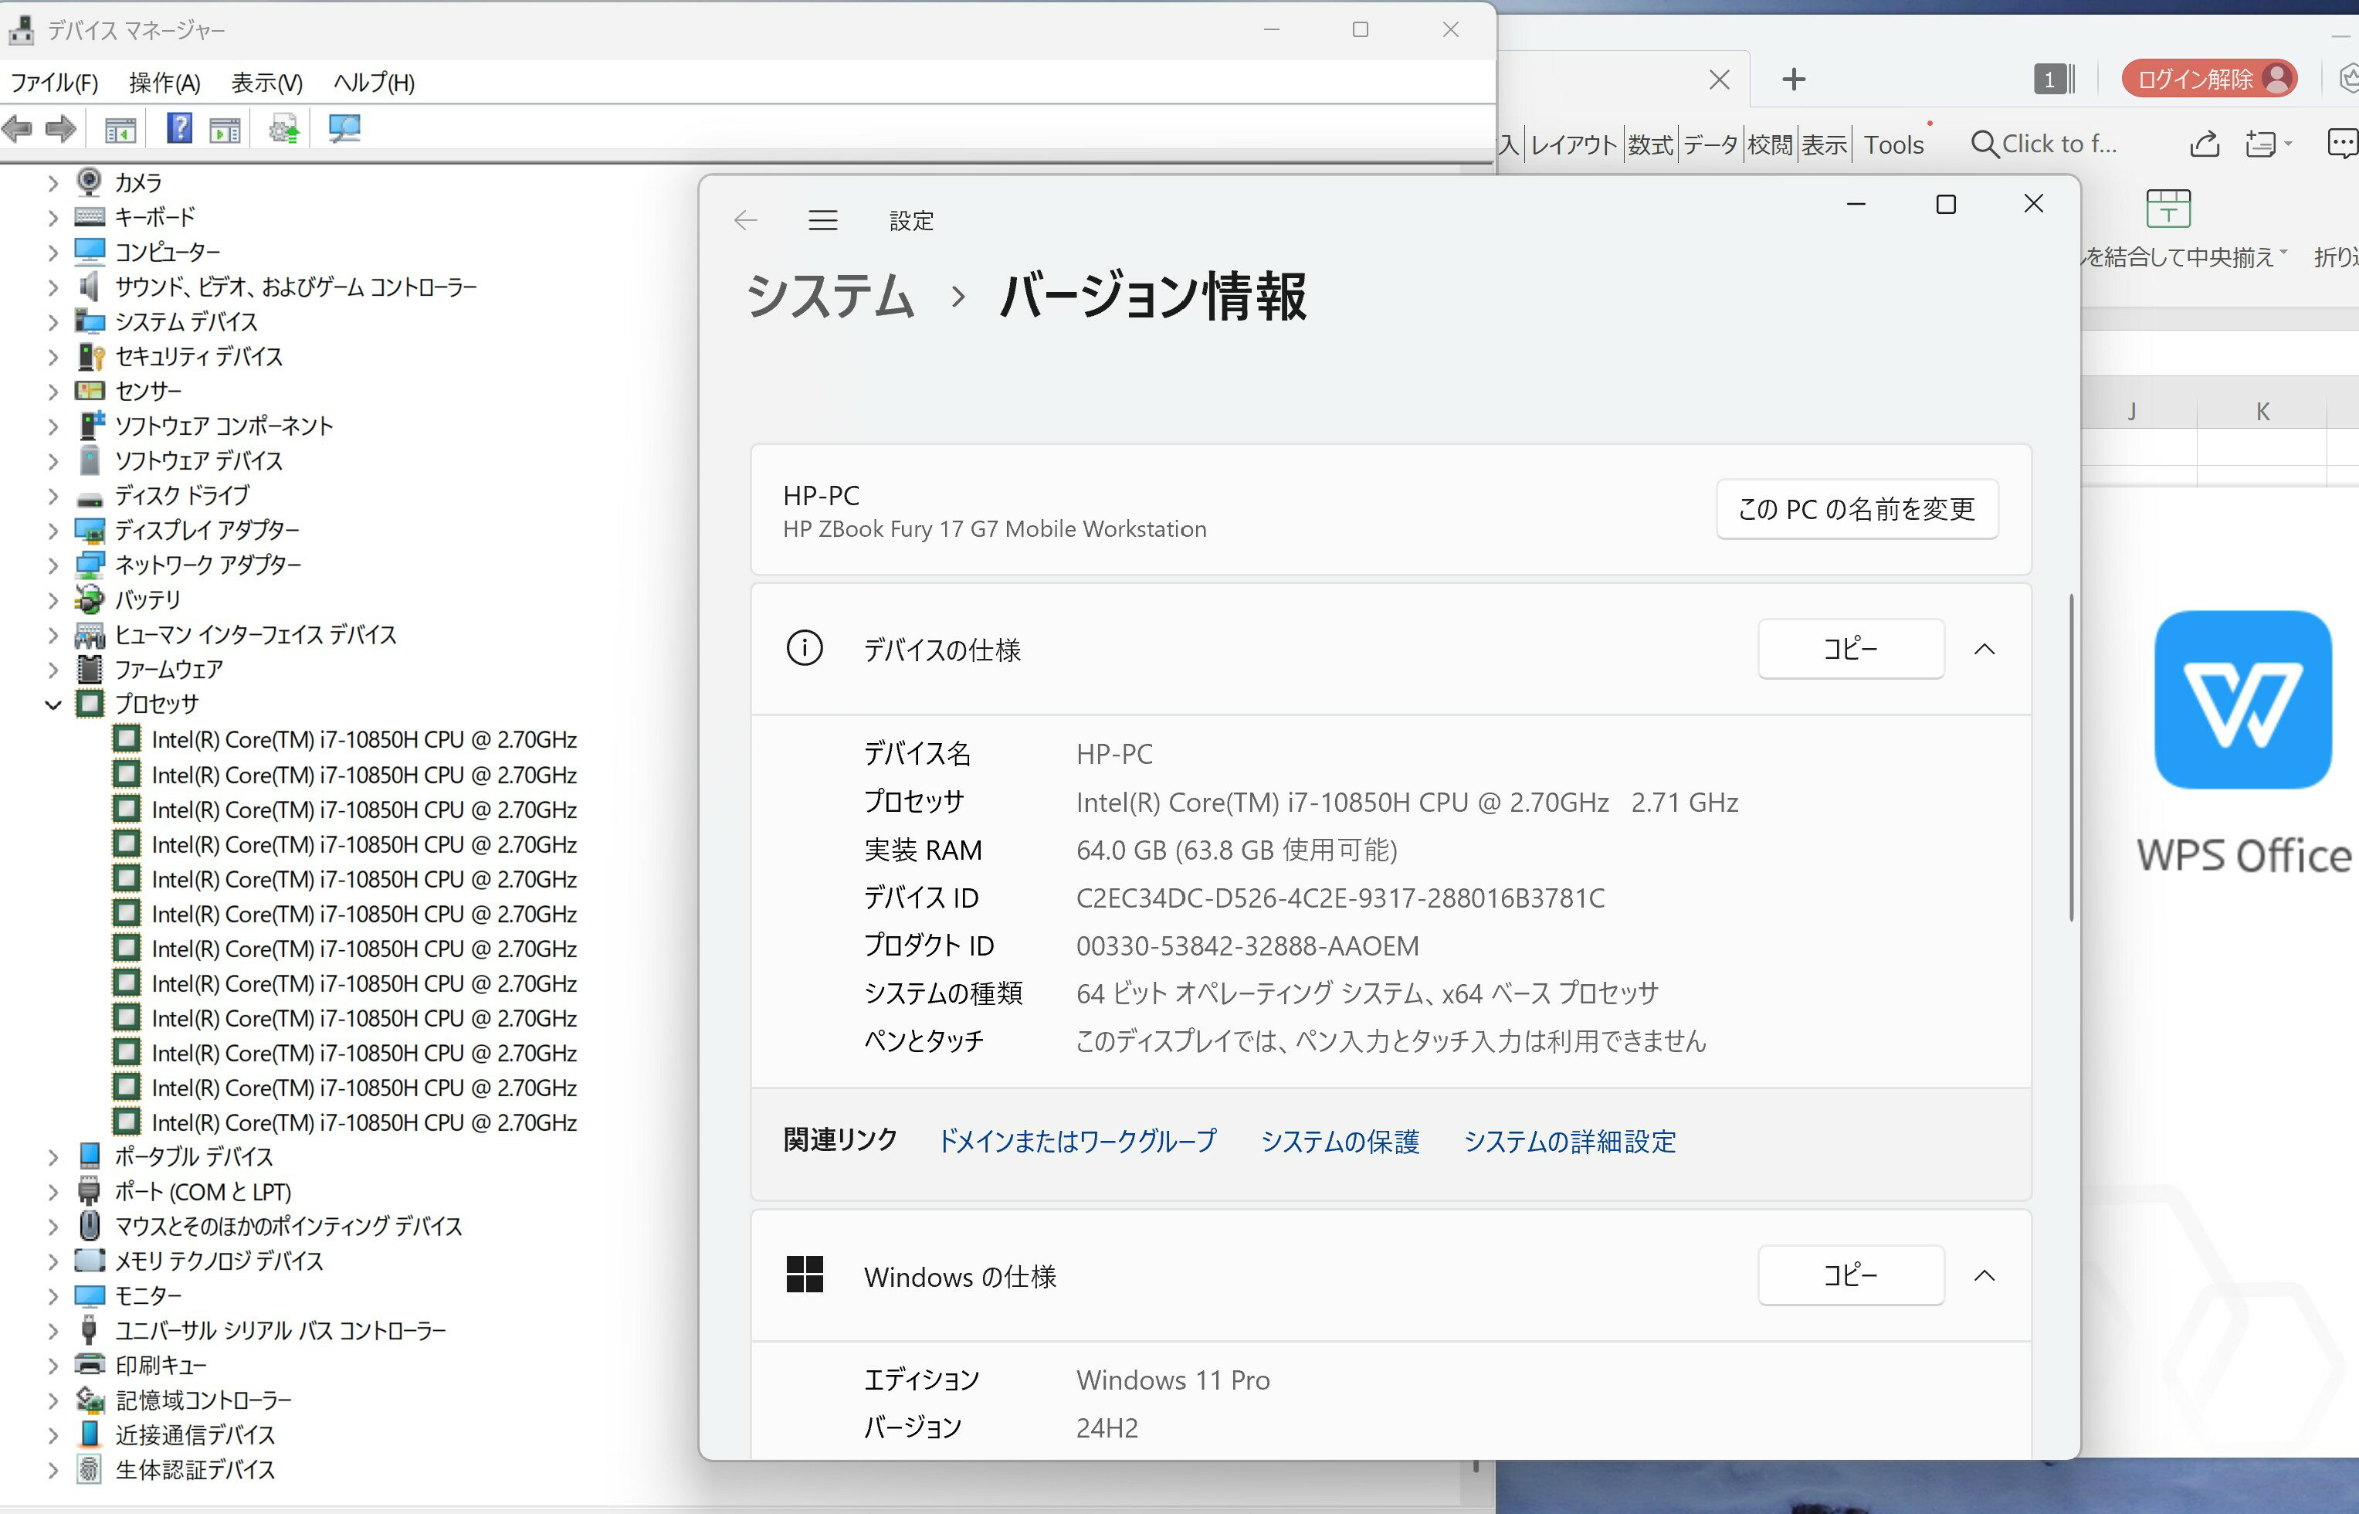This screenshot has height=1514, width=2359.
Task: Click the ドメインまたはワークグループ link
Action: tap(1077, 1142)
